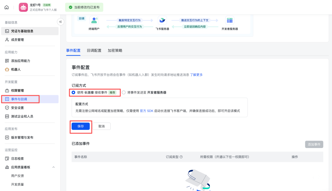Click the 权限管理 lock icon
Screen dimensions: 332x191
7,91
